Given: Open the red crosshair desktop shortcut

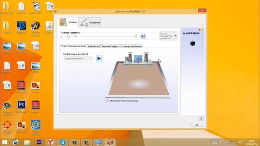Looking at the screenshot, I should point(7,127).
